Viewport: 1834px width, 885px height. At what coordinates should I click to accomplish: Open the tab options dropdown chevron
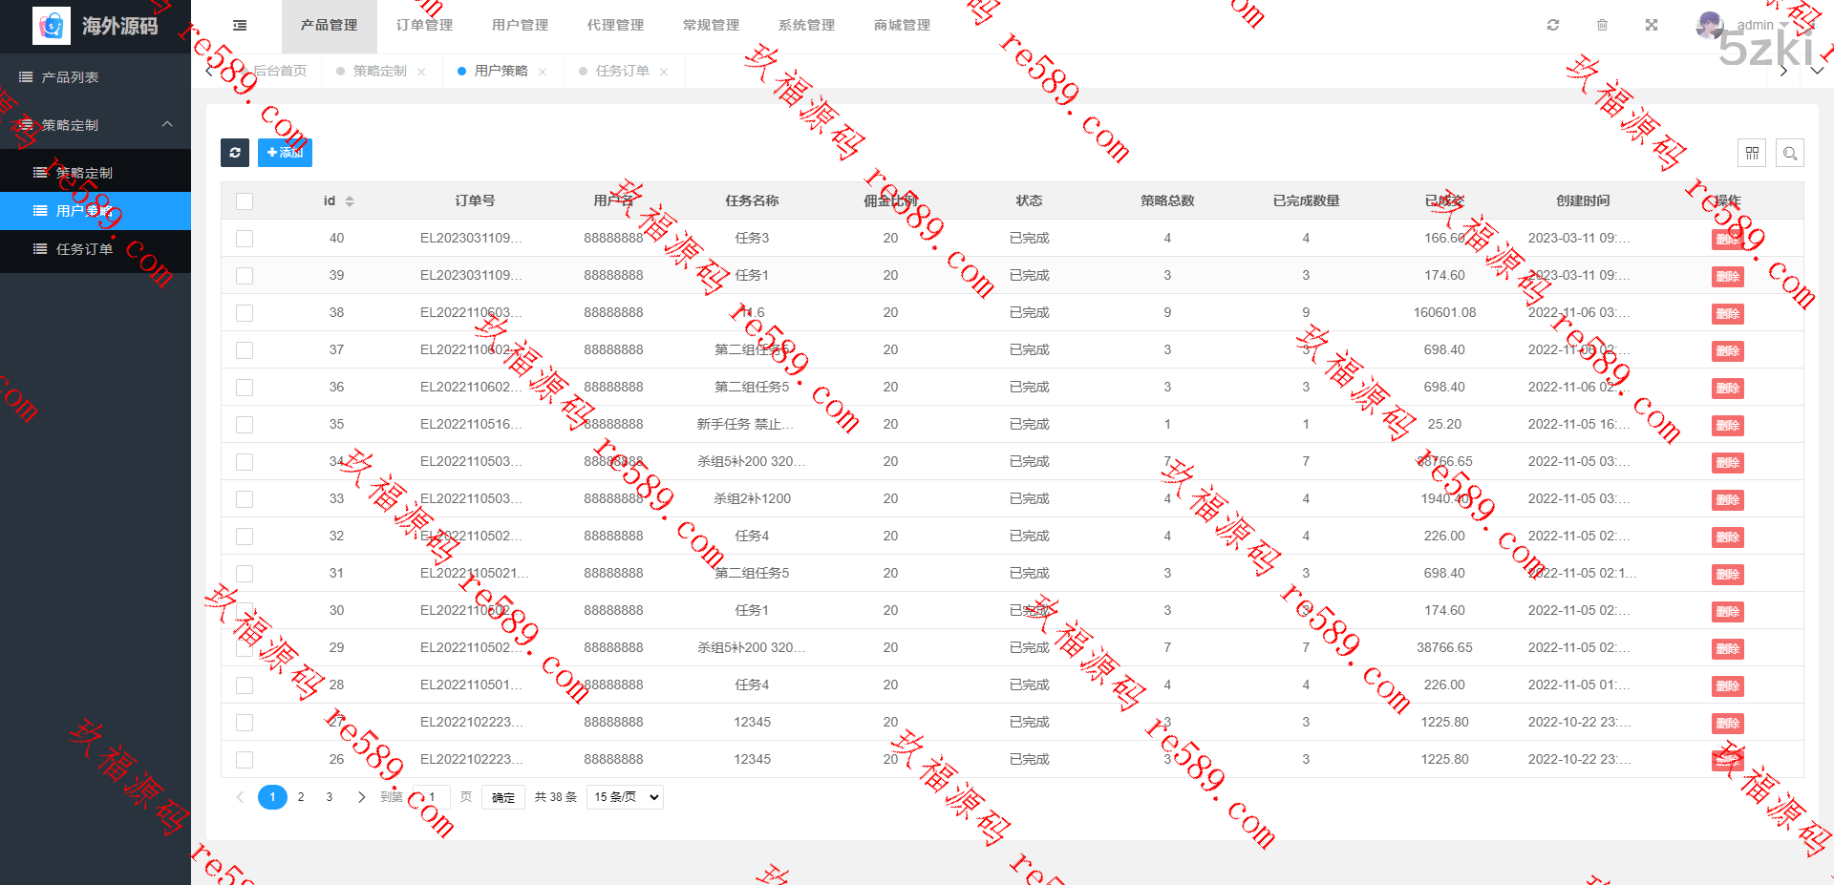(1817, 71)
